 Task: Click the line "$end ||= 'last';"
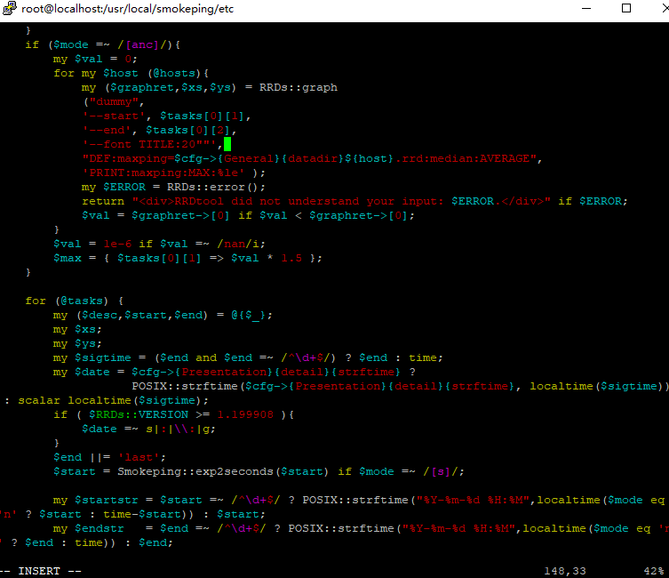click(109, 457)
